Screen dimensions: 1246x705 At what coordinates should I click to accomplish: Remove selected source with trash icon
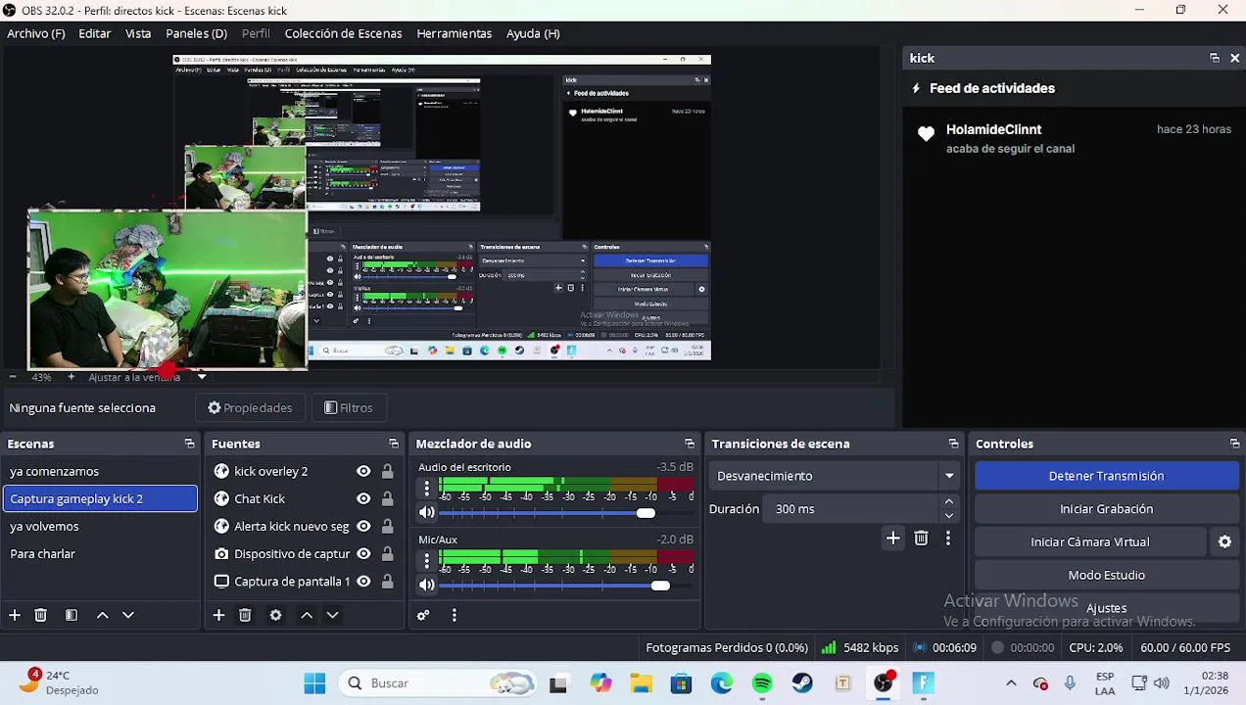click(x=245, y=615)
